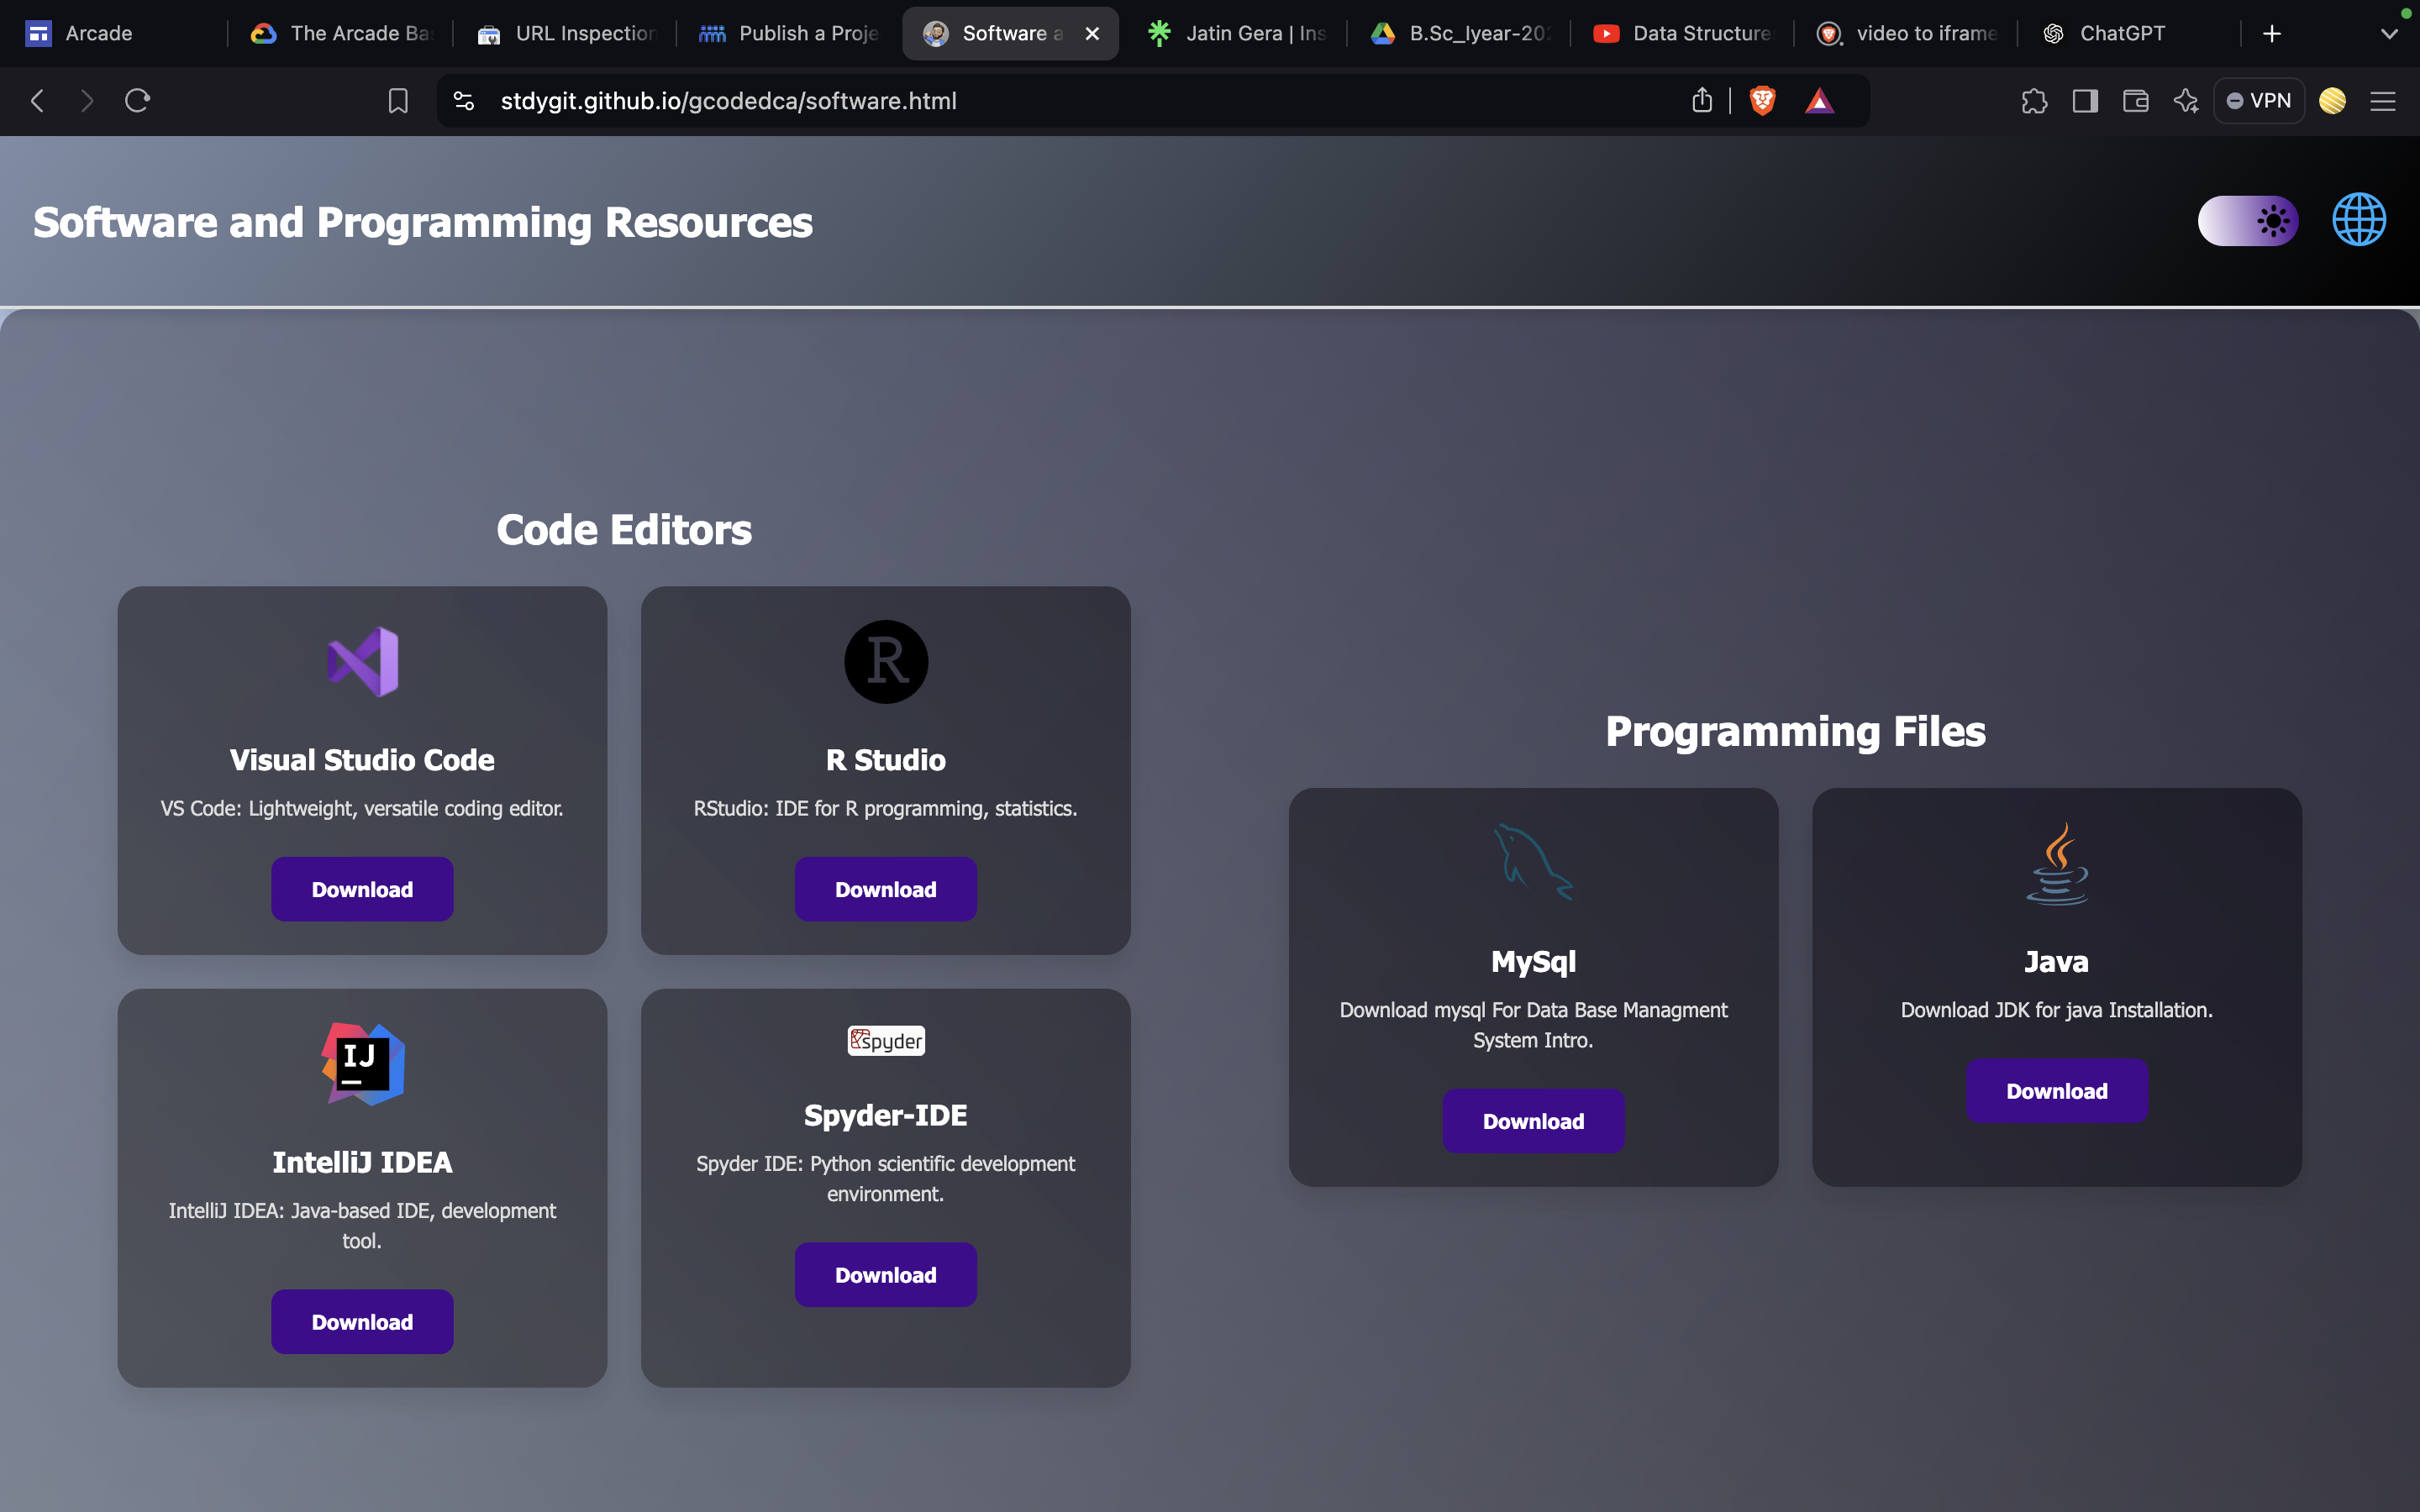The width and height of the screenshot is (2420, 1512).
Task: Click the 'VS Code: Lightweight, versatile coding editor.' text
Action: [x=362, y=808]
